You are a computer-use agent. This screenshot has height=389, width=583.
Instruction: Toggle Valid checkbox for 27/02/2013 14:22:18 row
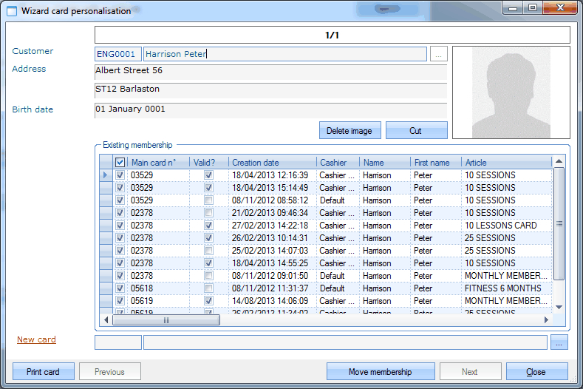(208, 226)
